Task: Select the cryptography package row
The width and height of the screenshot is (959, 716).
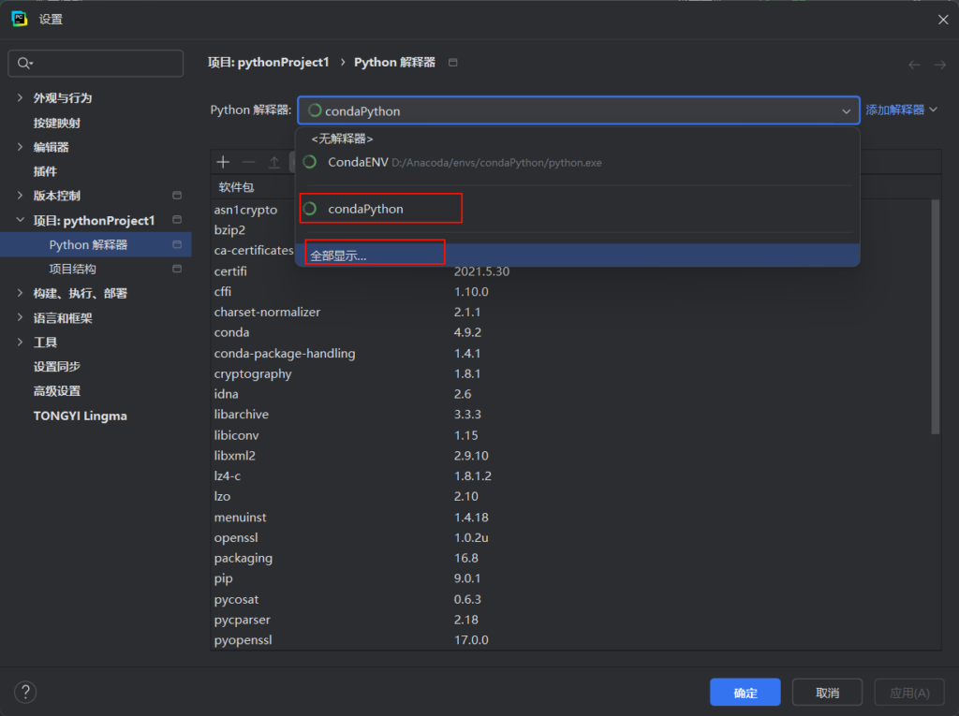Action: pos(571,373)
